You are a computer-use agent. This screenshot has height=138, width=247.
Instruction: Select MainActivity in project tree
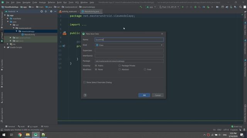click(29, 34)
